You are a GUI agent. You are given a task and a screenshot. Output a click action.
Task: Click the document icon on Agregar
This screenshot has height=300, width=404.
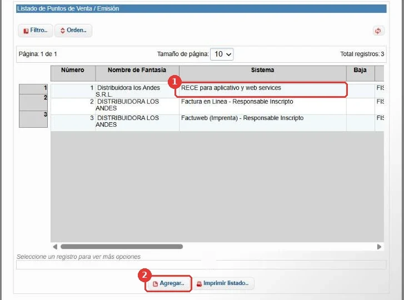point(155,284)
